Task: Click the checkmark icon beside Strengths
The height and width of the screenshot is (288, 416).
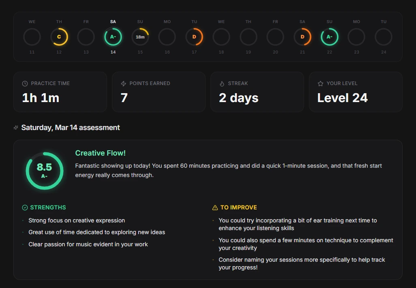Action: click(x=25, y=207)
